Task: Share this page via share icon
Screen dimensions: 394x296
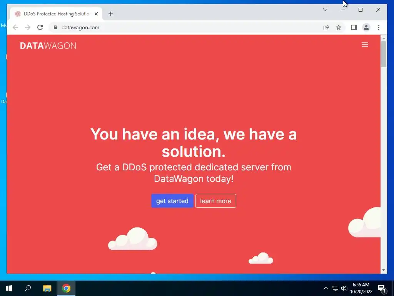Action: pyautogui.click(x=326, y=27)
